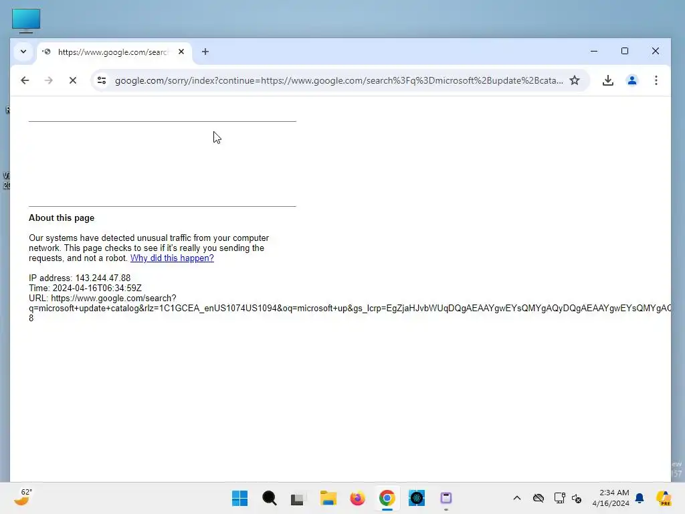Click the forward navigation arrow
Image resolution: width=685 pixels, height=514 pixels.
(48, 80)
